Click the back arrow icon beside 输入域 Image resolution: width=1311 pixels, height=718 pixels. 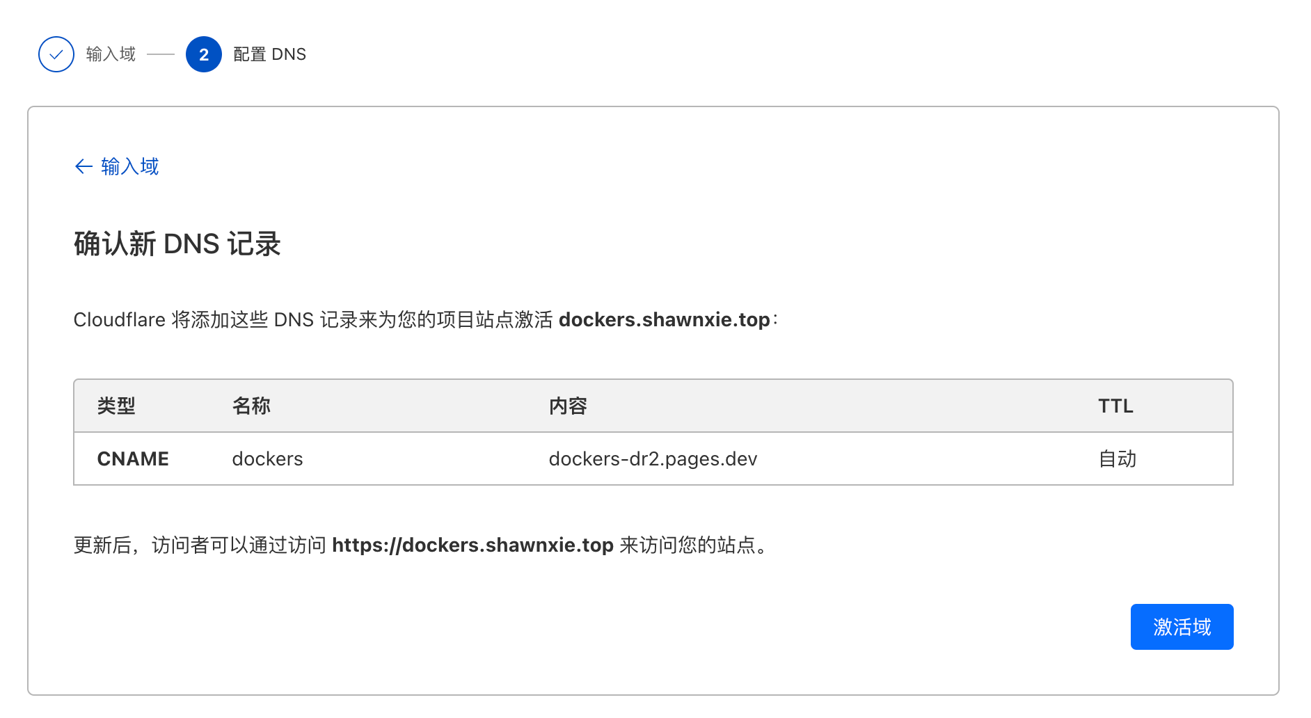click(84, 166)
